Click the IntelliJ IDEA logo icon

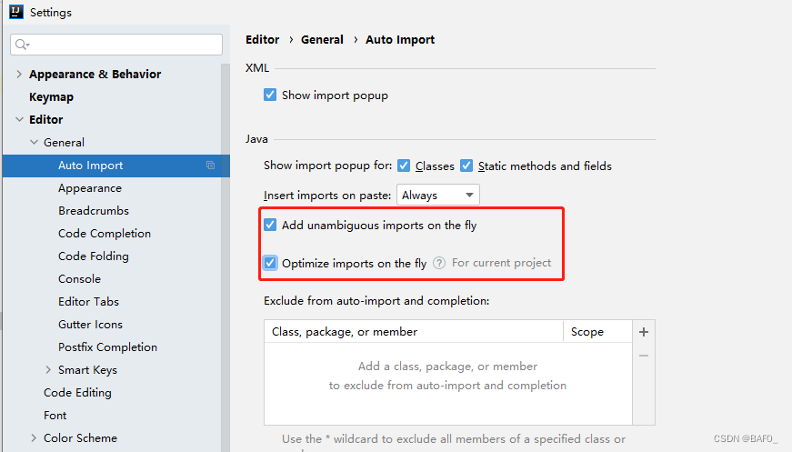coord(16,12)
